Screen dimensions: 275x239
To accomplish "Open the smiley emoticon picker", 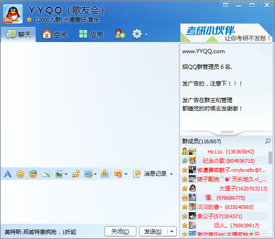I will pos(20,174).
